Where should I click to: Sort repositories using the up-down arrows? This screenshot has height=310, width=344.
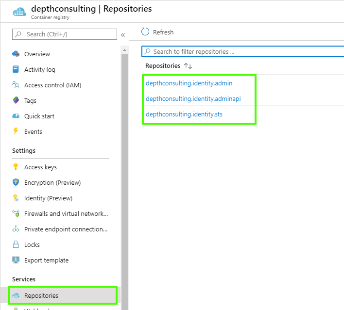click(188, 65)
